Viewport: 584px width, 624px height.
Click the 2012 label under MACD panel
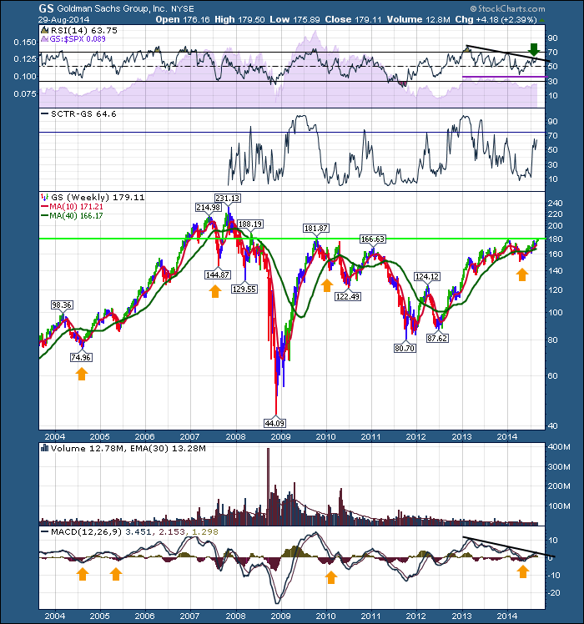coord(416,616)
